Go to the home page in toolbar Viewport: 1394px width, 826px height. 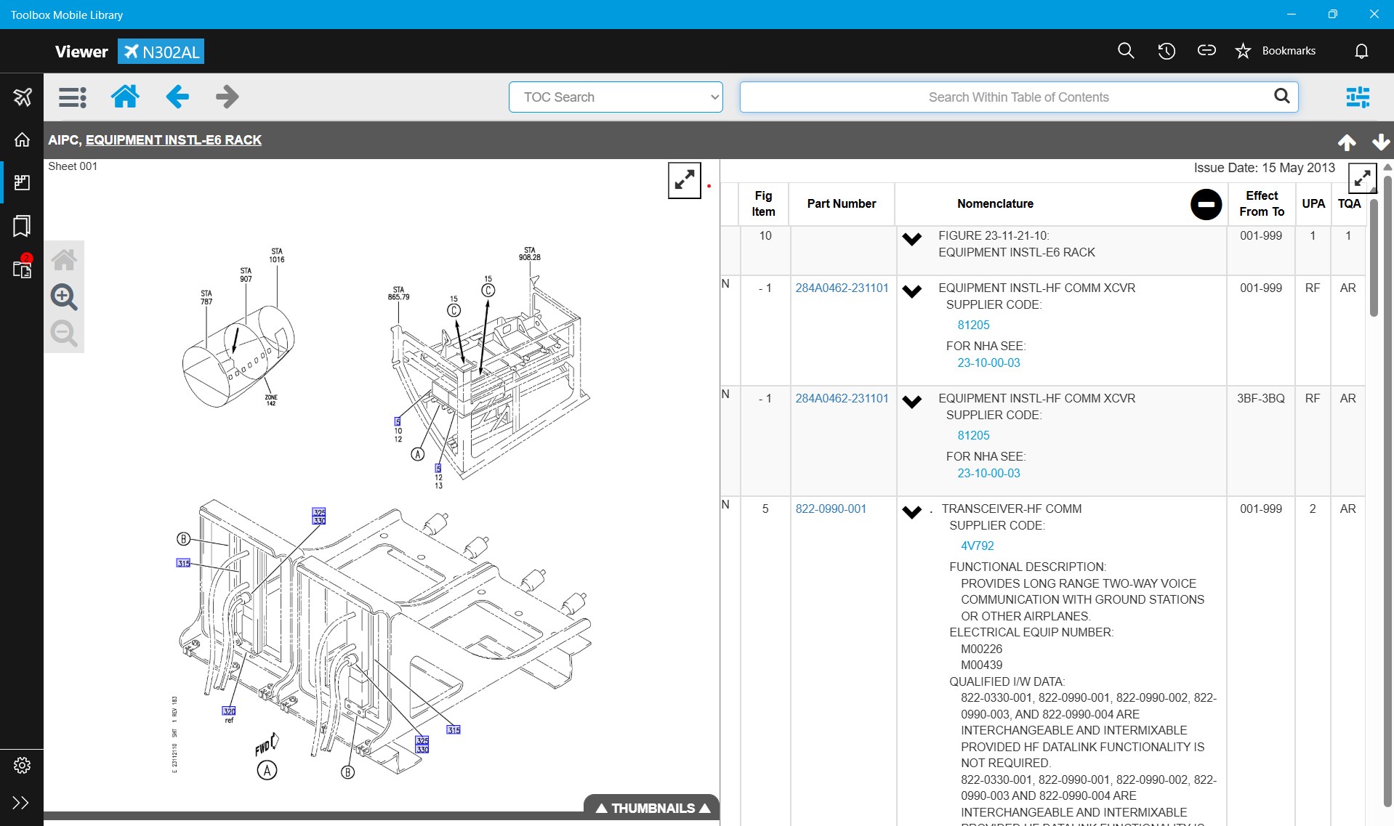click(125, 97)
